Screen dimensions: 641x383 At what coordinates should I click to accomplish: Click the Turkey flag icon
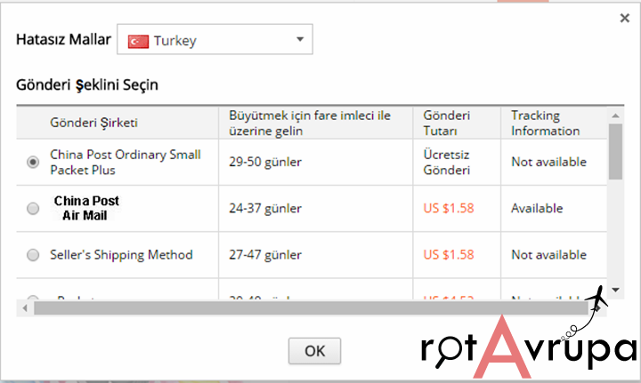[x=138, y=41]
